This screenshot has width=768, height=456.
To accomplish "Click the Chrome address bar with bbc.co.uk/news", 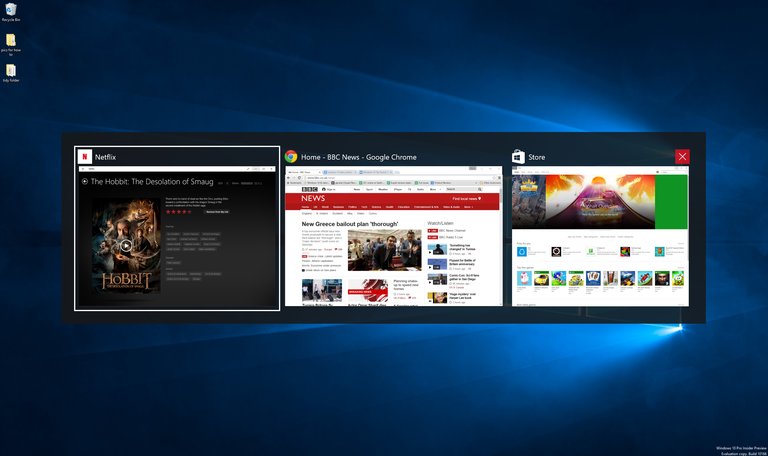I will 399,178.
